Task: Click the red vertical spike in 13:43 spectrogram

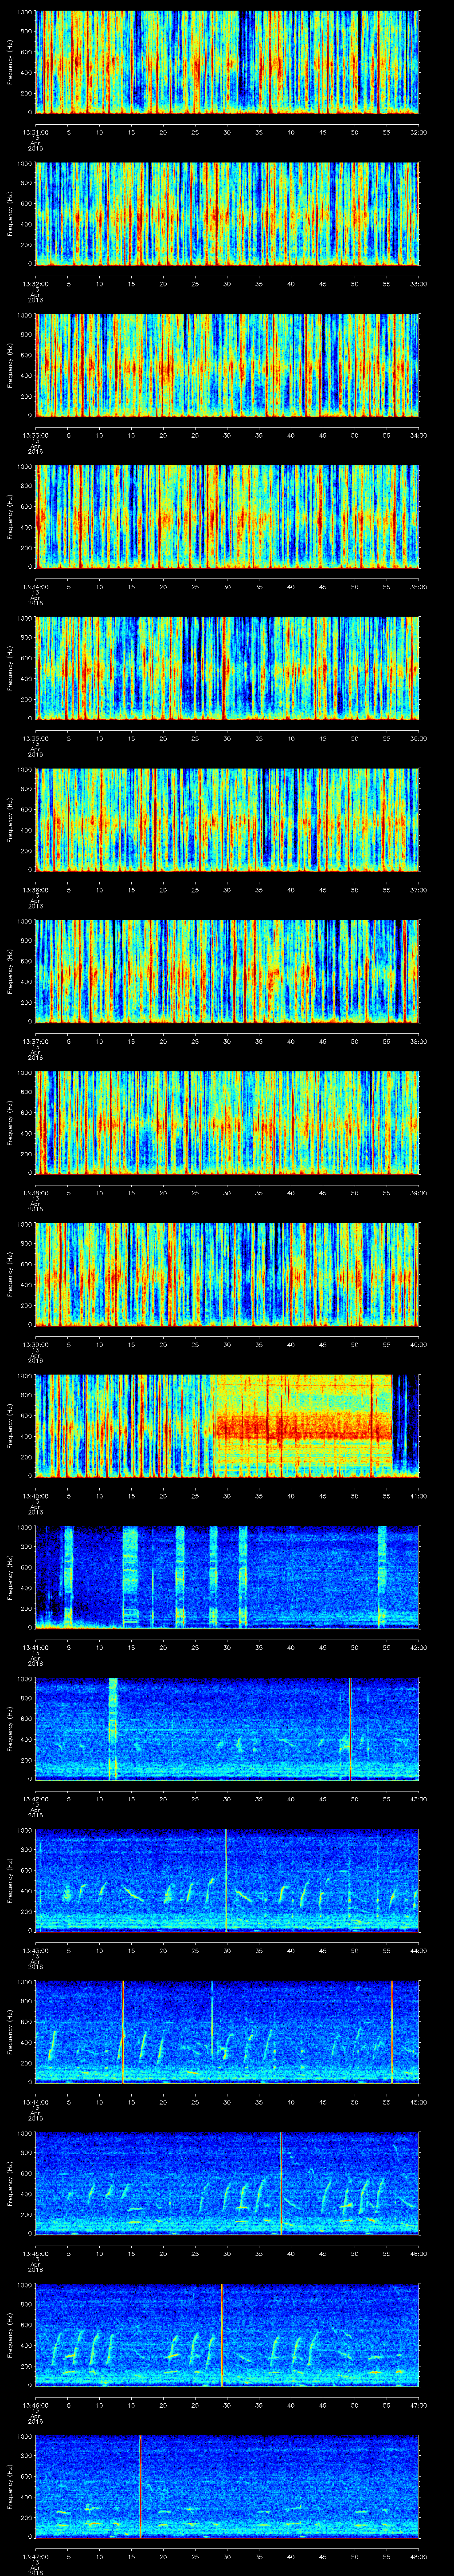Action: 227,1880
